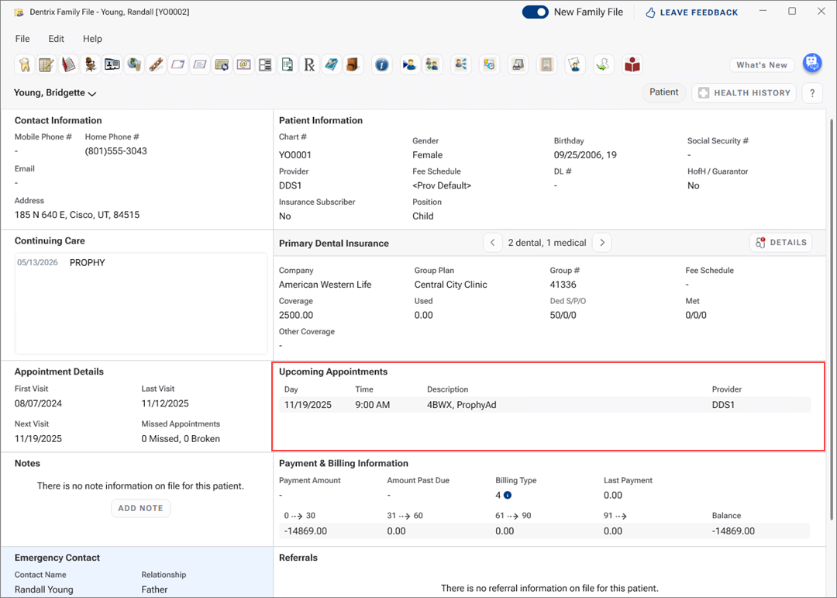Open the blue information icon
837x598 pixels.
(381, 65)
